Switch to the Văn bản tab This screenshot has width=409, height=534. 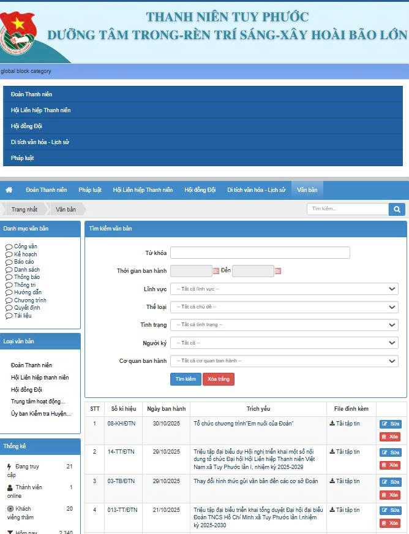(307, 190)
